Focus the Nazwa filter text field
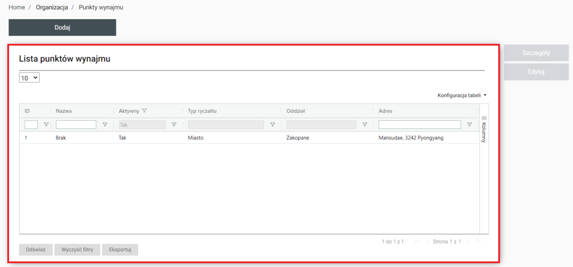The image size is (573, 267). tap(76, 125)
